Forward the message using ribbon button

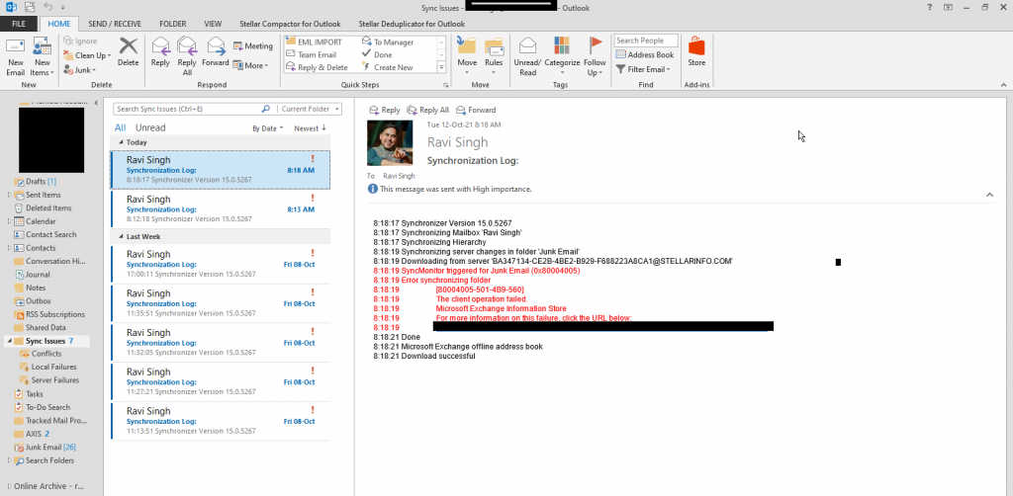[x=215, y=51]
